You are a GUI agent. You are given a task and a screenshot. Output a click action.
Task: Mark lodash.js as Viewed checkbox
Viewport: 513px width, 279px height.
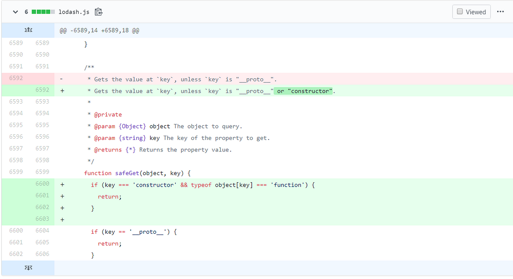tap(460, 12)
